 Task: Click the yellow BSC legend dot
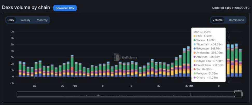(195, 36)
